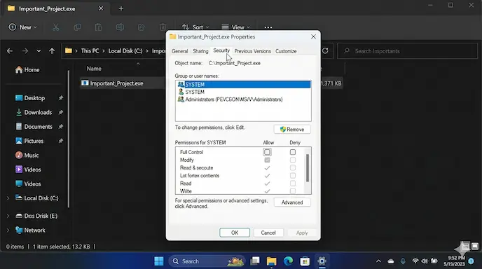
Task: Open Microsoft Store from taskbar
Action: click(305, 261)
